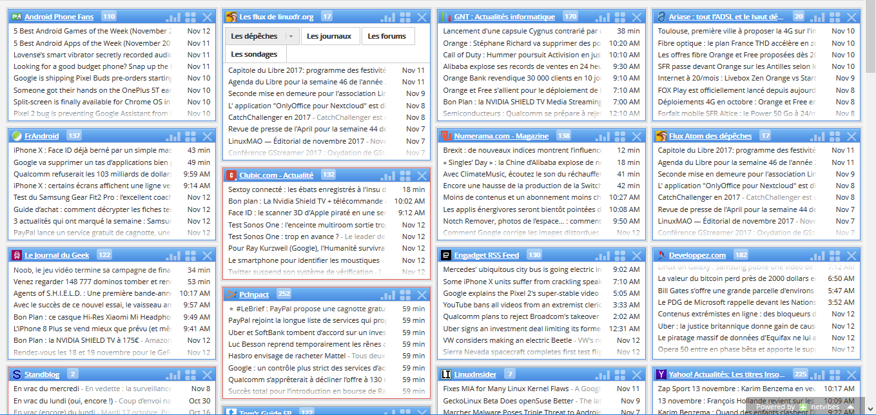Remove the FrAndroid widget with its X icon
The image size is (876, 415).
[x=207, y=136]
